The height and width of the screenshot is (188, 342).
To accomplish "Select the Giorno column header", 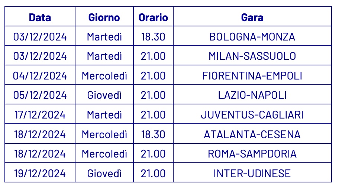I will tap(104, 17).
